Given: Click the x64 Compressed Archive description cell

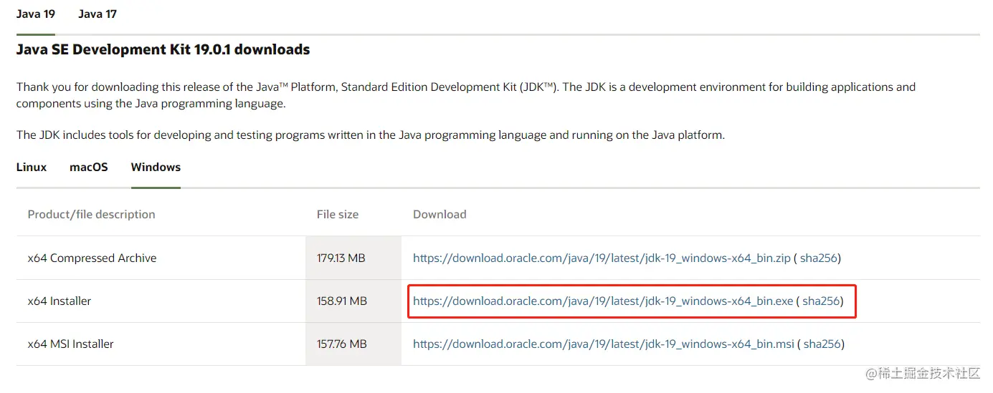Looking at the screenshot, I should coord(161,258).
